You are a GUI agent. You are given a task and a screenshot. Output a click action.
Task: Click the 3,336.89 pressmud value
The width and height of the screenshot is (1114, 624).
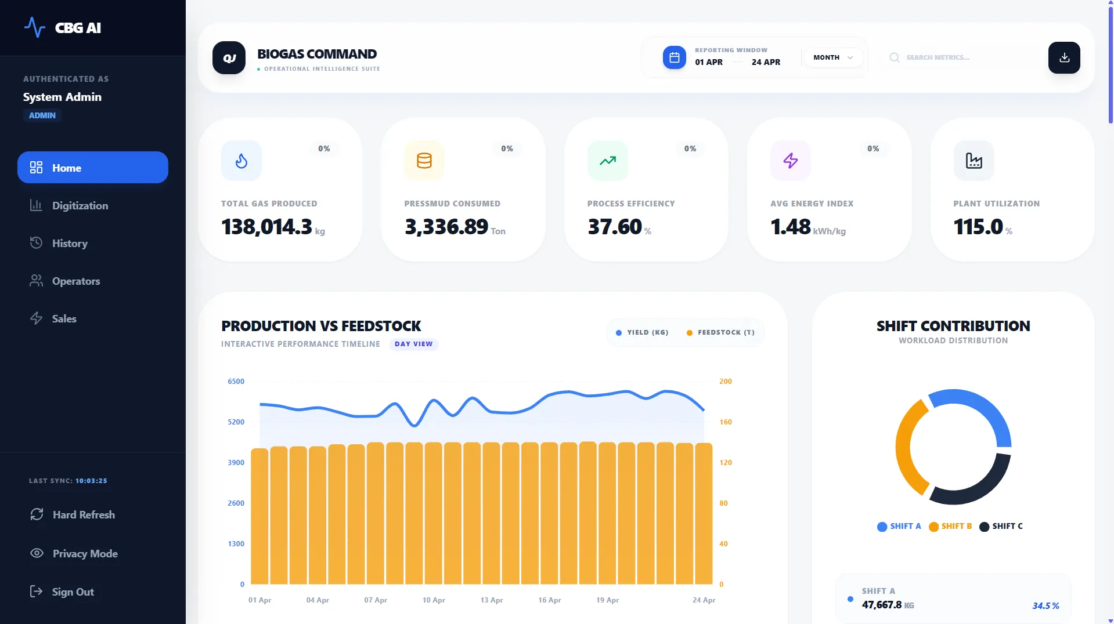pos(446,226)
